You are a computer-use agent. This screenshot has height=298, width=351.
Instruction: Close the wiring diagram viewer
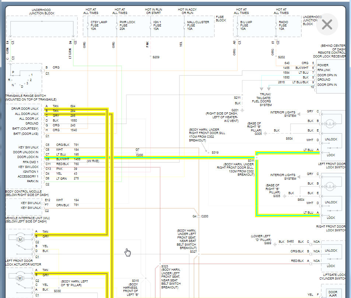[x=327, y=24]
